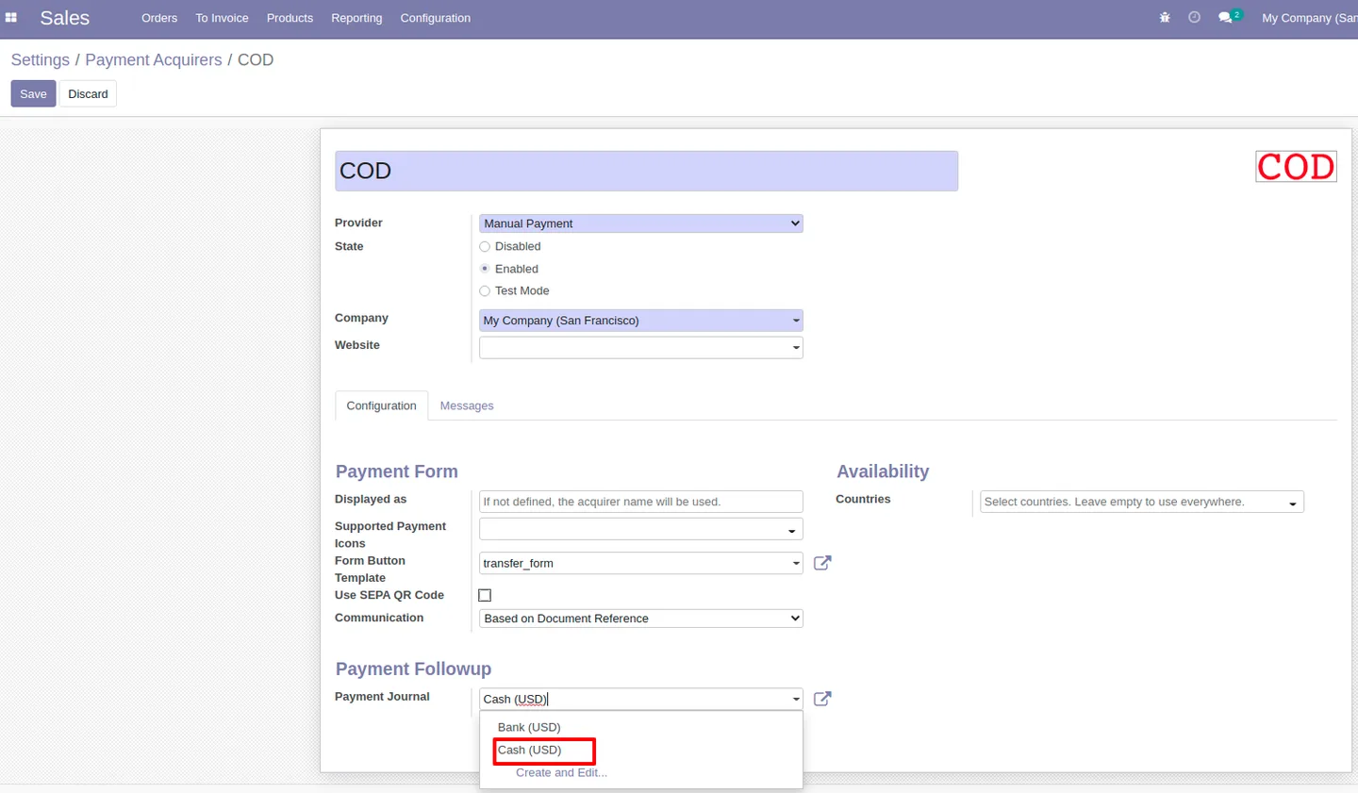
Task: Go to Payment Acquirers breadcrumb
Action: (x=154, y=59)
